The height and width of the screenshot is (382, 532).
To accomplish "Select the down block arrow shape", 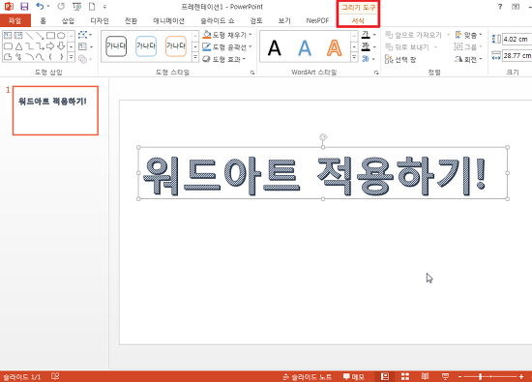I will pos(61,46).
